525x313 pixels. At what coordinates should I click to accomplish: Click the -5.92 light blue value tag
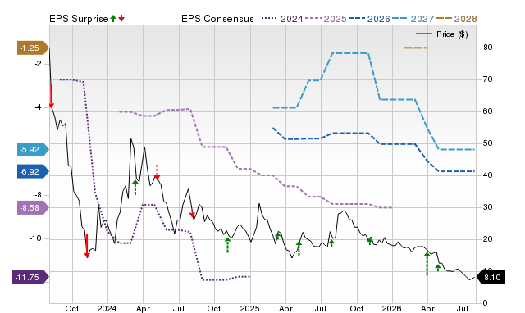coord(33,149)
